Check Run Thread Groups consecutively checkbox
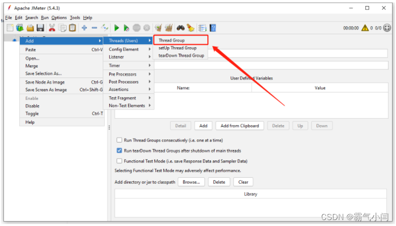This screenshot has width=396, height=226. pyautogui.click(x=120, y=140)
